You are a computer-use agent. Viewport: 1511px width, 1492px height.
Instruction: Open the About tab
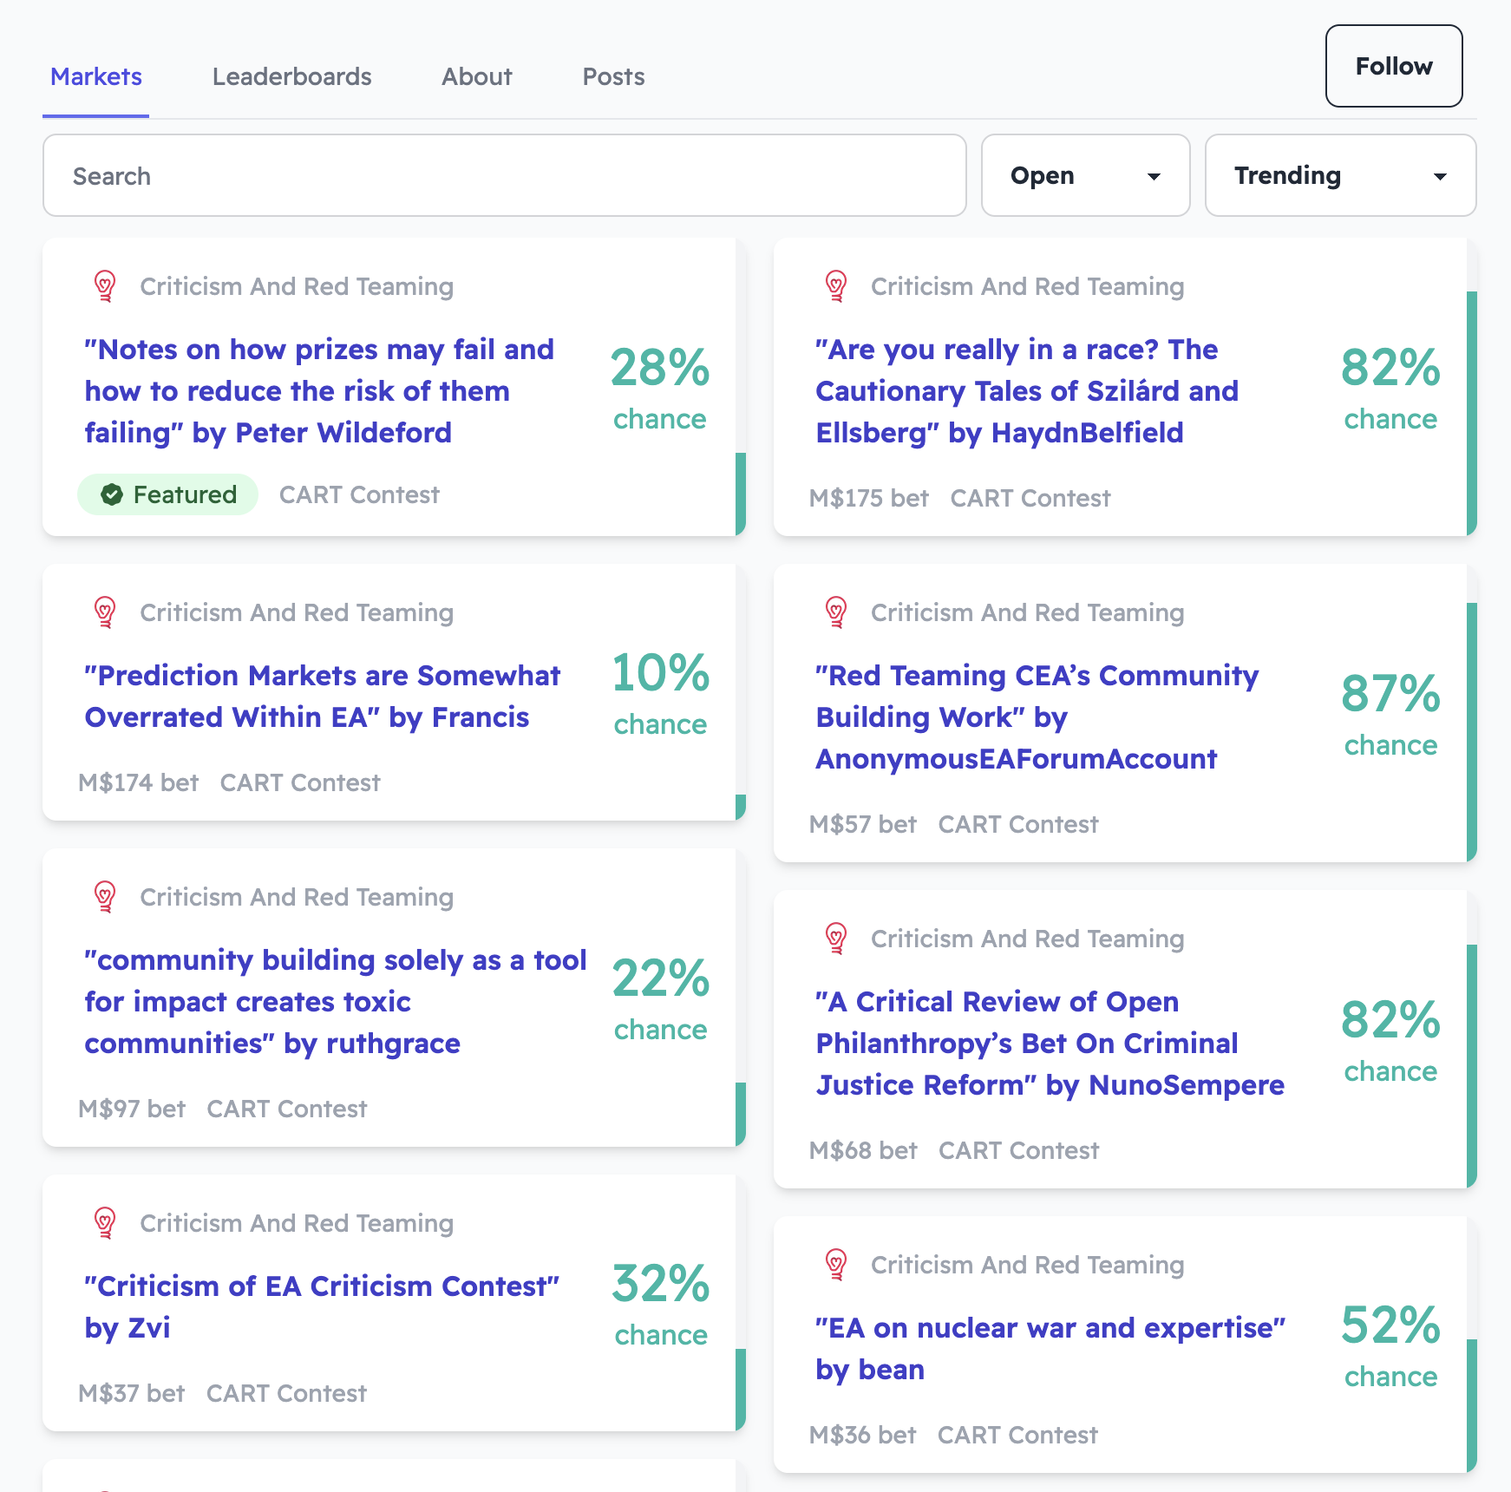tap(477, 76)
